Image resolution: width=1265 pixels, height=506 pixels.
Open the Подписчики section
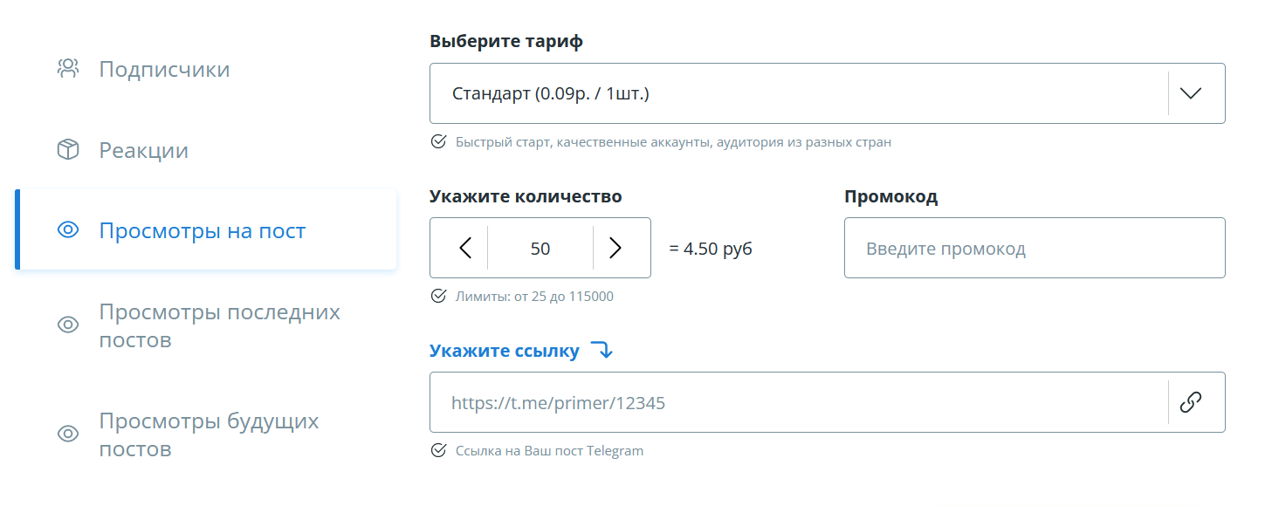[164, 69]
